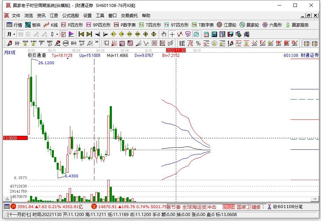Image resolution: width=321 pixels, height=221 pixels.
Task: Click the yellow diamond left-arrow icon
Action: [x=113, y=34]
